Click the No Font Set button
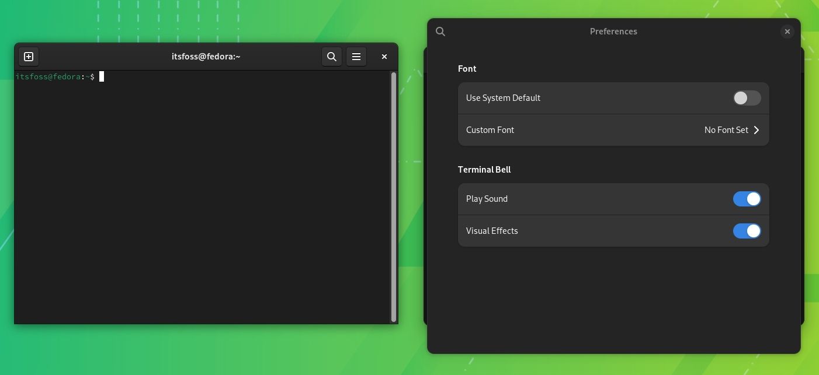Image resolution: width=819 pixels, height=375 pixels. [726, 130]
